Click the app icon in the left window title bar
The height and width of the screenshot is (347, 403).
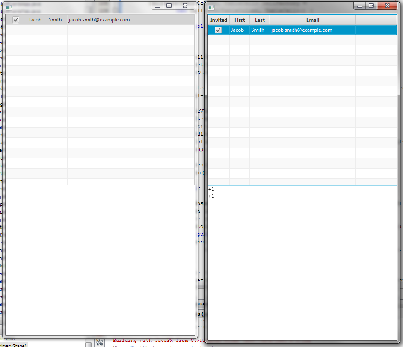click(x=9, y=7)
